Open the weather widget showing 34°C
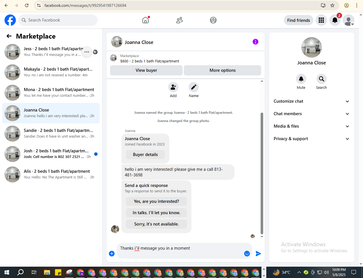 pyautogui.click(x=282, y=272)
